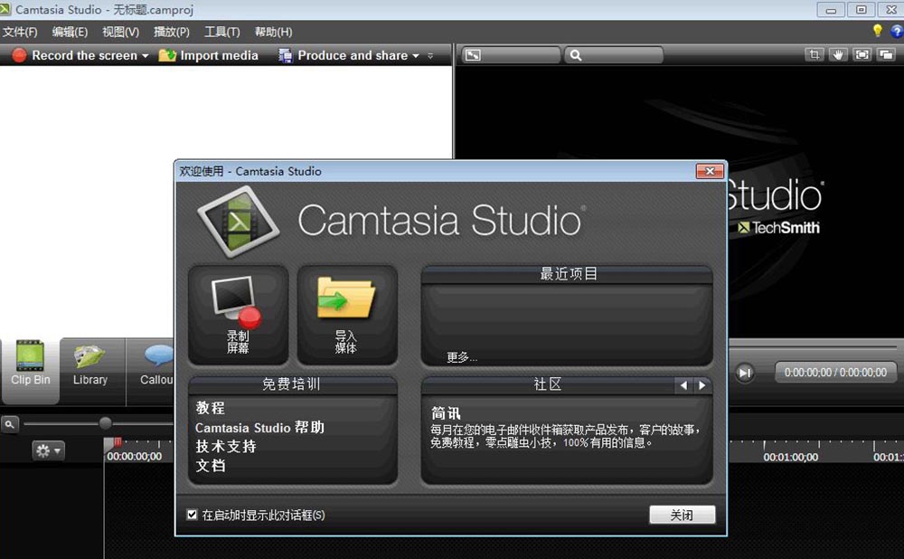Select the pan hand tool in the preview toolbar
Image resolution: width=904 pixels, height=559 pixels.
click(x=838, y=55)
